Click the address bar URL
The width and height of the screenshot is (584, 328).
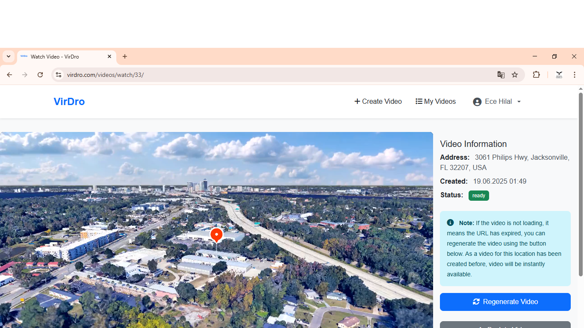pyautogui.click(x=105, y=75)
